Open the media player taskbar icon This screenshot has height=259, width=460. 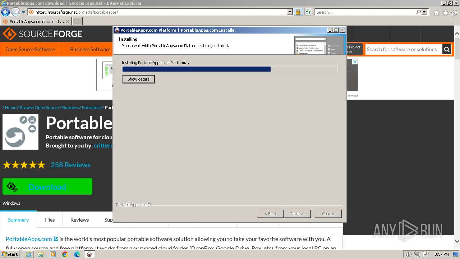(x=53, y=254)
